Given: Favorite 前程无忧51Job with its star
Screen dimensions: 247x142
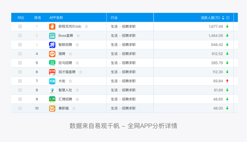Looking at the screenshot, I should pyautogui.click(x=86, y=26).
